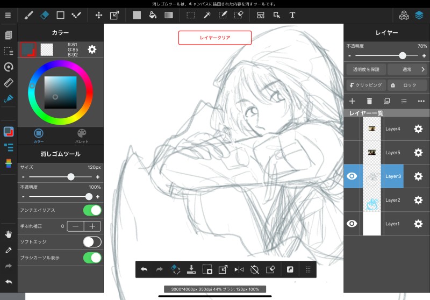Viewport: 430px width, 300px height.
Task: Hide Layer1 with its eye icon
Action: pyautogui.click(x=352, y=224)
